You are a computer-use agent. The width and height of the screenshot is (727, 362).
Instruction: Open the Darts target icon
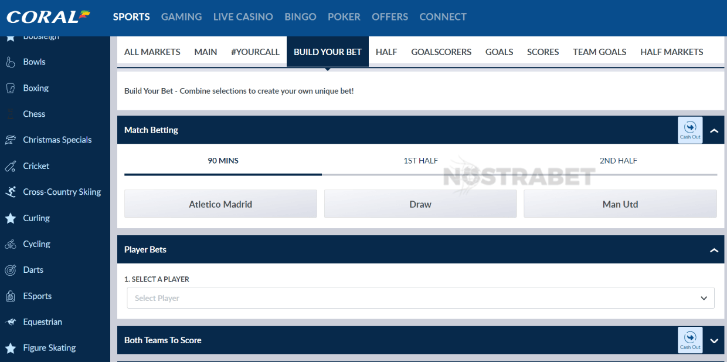click(10, 270)
